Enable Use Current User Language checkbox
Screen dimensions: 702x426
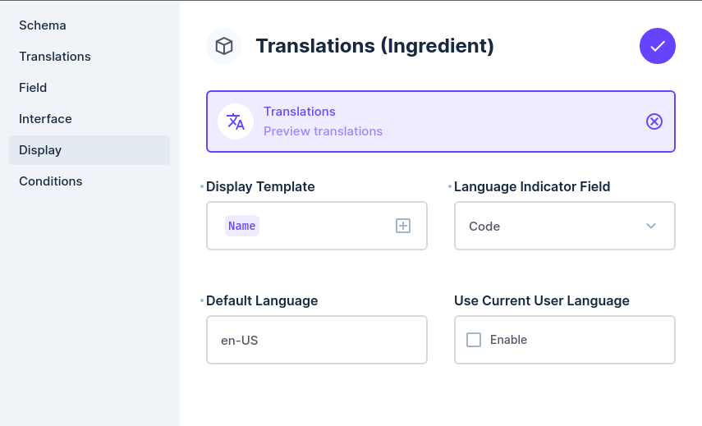[474, 340]
